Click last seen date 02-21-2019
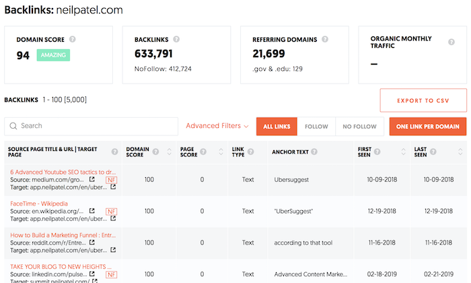This screenshot has width=471, height=283. tap(439, 274)
